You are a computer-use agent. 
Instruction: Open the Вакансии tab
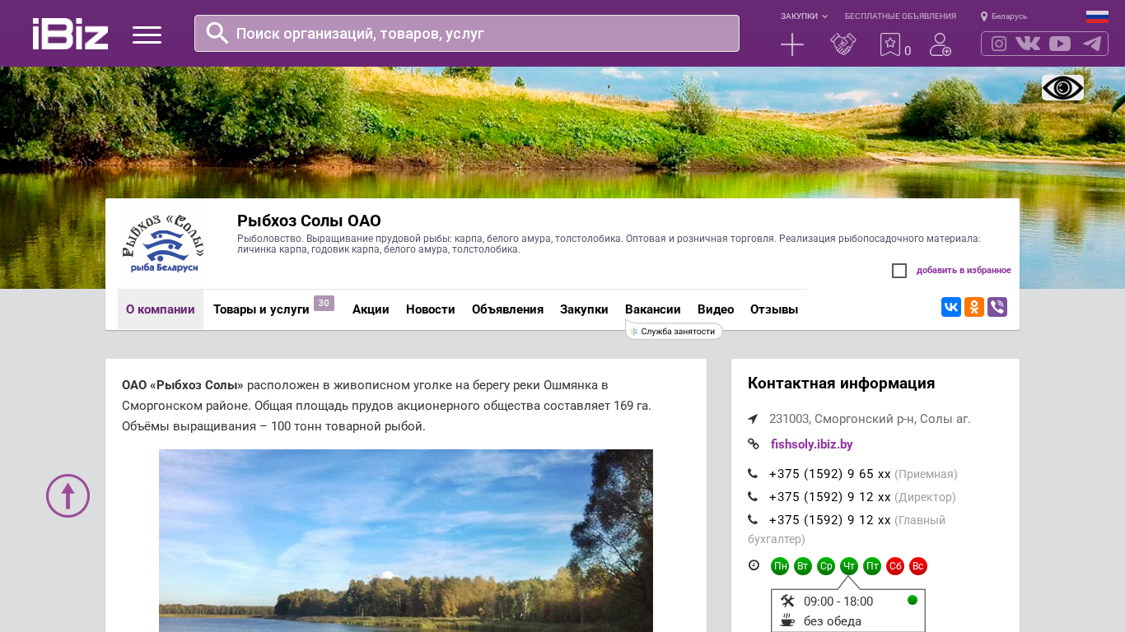pos(653,309)
